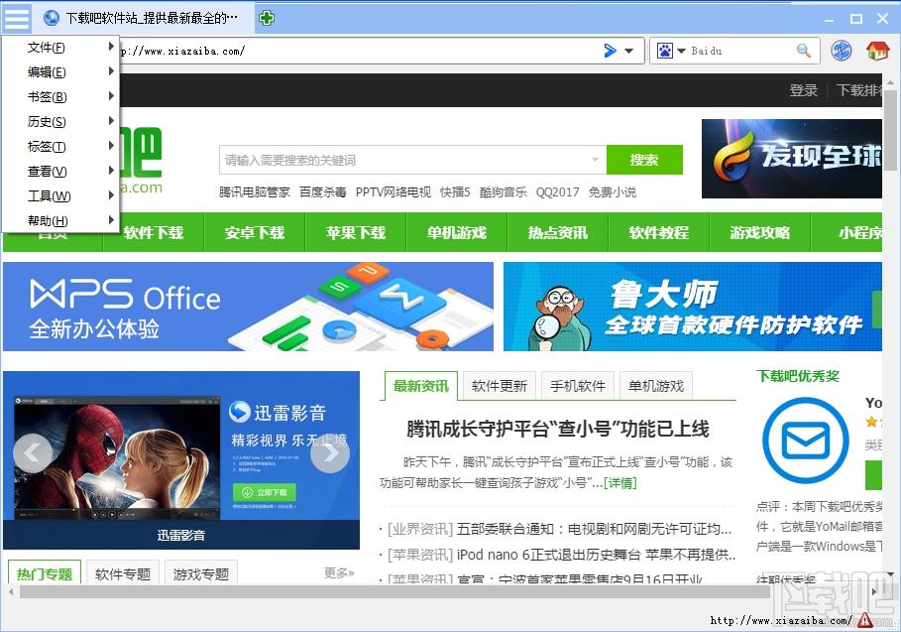
Task: Open the 安卓下载 navigation item
Action: click(x=255, y=232)
